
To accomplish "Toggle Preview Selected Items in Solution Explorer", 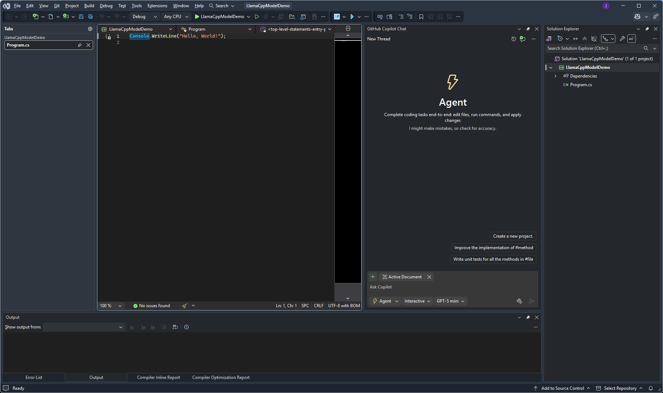I will point(632,39).
